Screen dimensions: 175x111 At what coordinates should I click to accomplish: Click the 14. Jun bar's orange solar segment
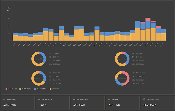82,35
